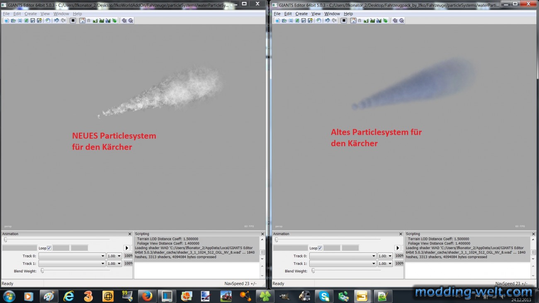This screenshot has width=539, height=303.
Task: Click foliage paint icon in left editor toolbar
Action: click(114, 20)
